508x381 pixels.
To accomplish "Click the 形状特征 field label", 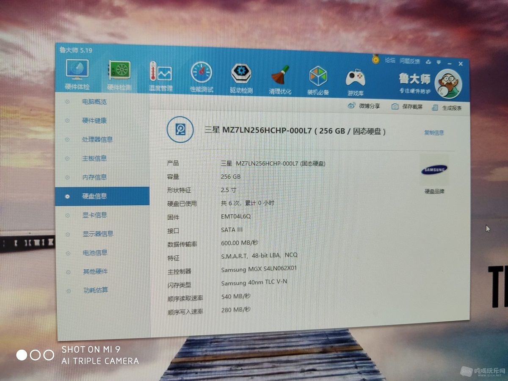I will click(179, 190).
